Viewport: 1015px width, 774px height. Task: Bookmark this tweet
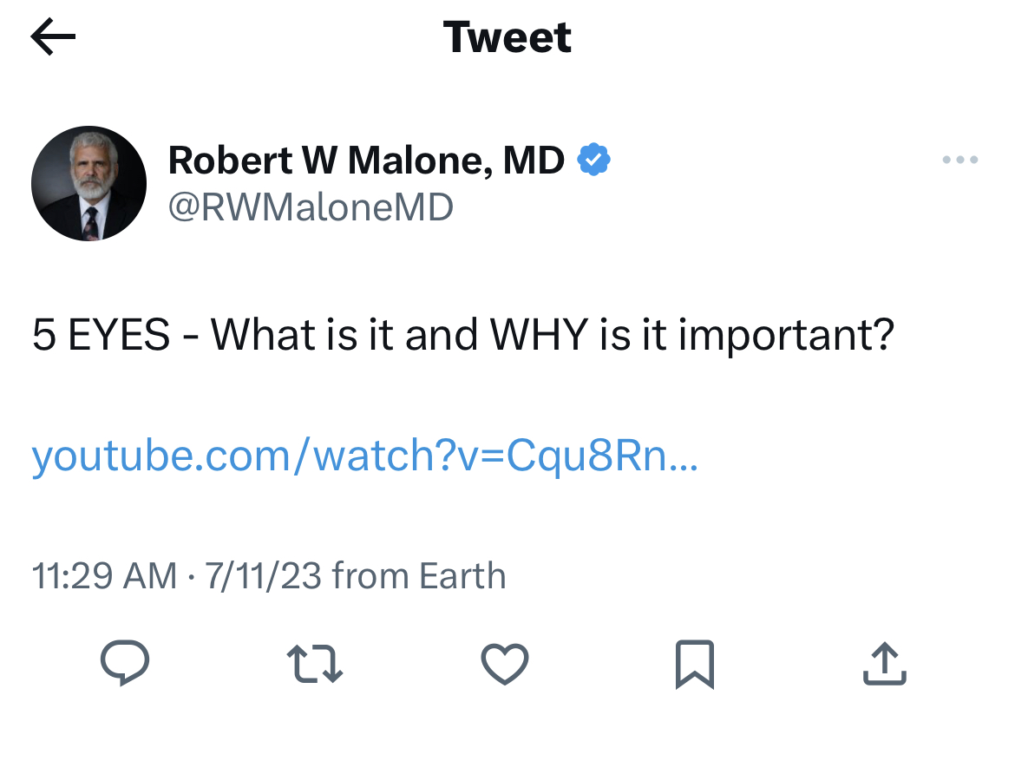[x=695, y=665]
